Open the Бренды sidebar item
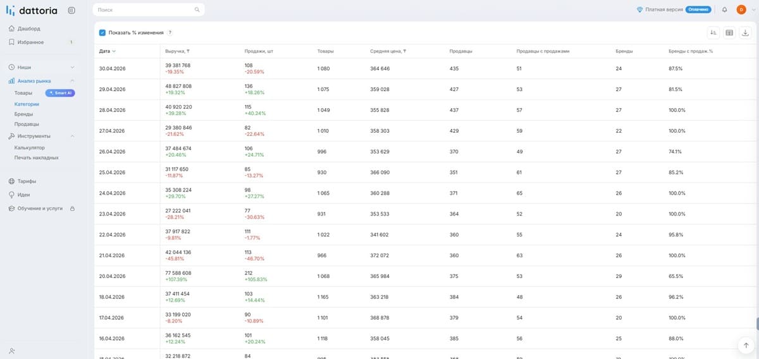The height and width of the screenshot is (359, 759). pyautogui.click(x=24, y=114)
